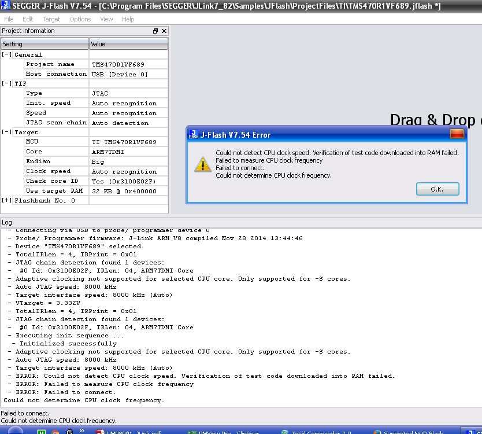Select the Check core ID value Yes (0x3100E02F)
Viewport: 482px width, 434px height.
coord(124,181)
